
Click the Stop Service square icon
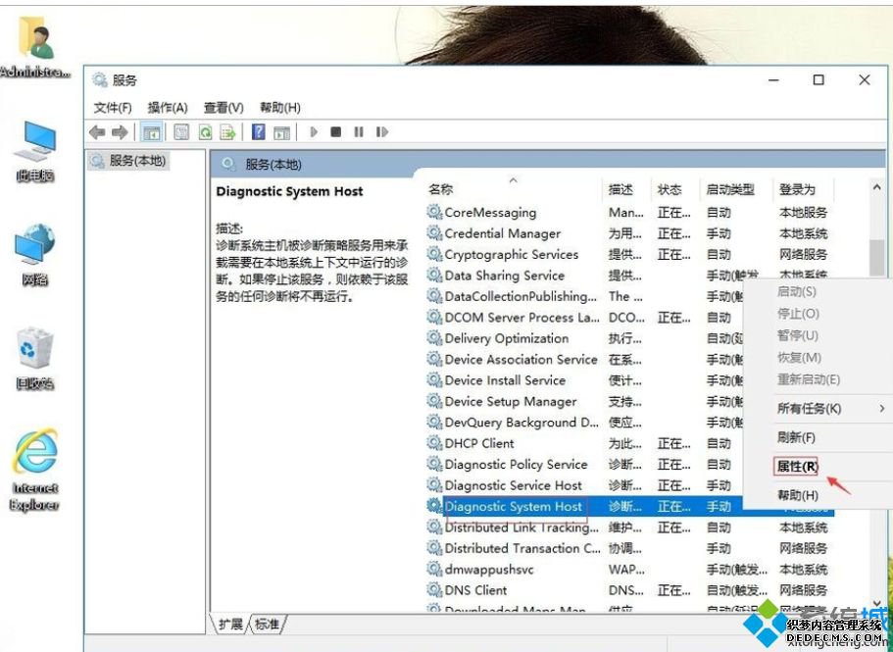[x=336, y=132]
